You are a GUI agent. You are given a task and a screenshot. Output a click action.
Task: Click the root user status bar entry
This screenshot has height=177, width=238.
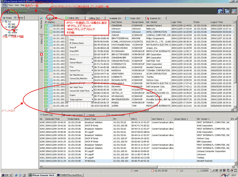135,171
